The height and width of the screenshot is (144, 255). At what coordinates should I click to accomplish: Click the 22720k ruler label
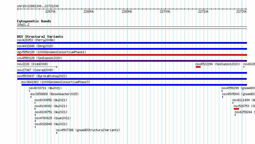coord(242,11)
